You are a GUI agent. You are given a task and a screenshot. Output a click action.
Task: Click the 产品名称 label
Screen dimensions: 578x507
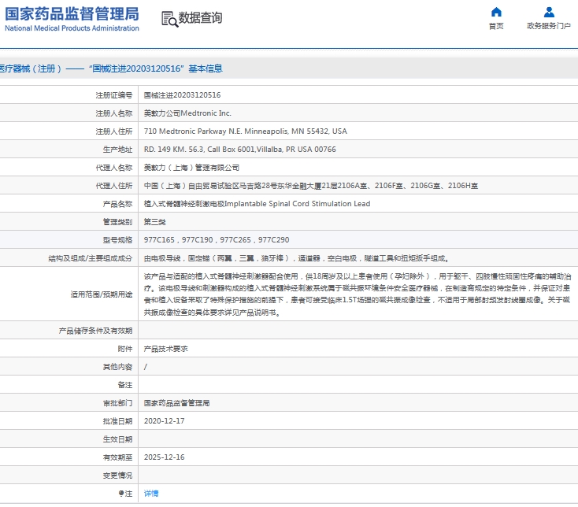click(117, 204)
